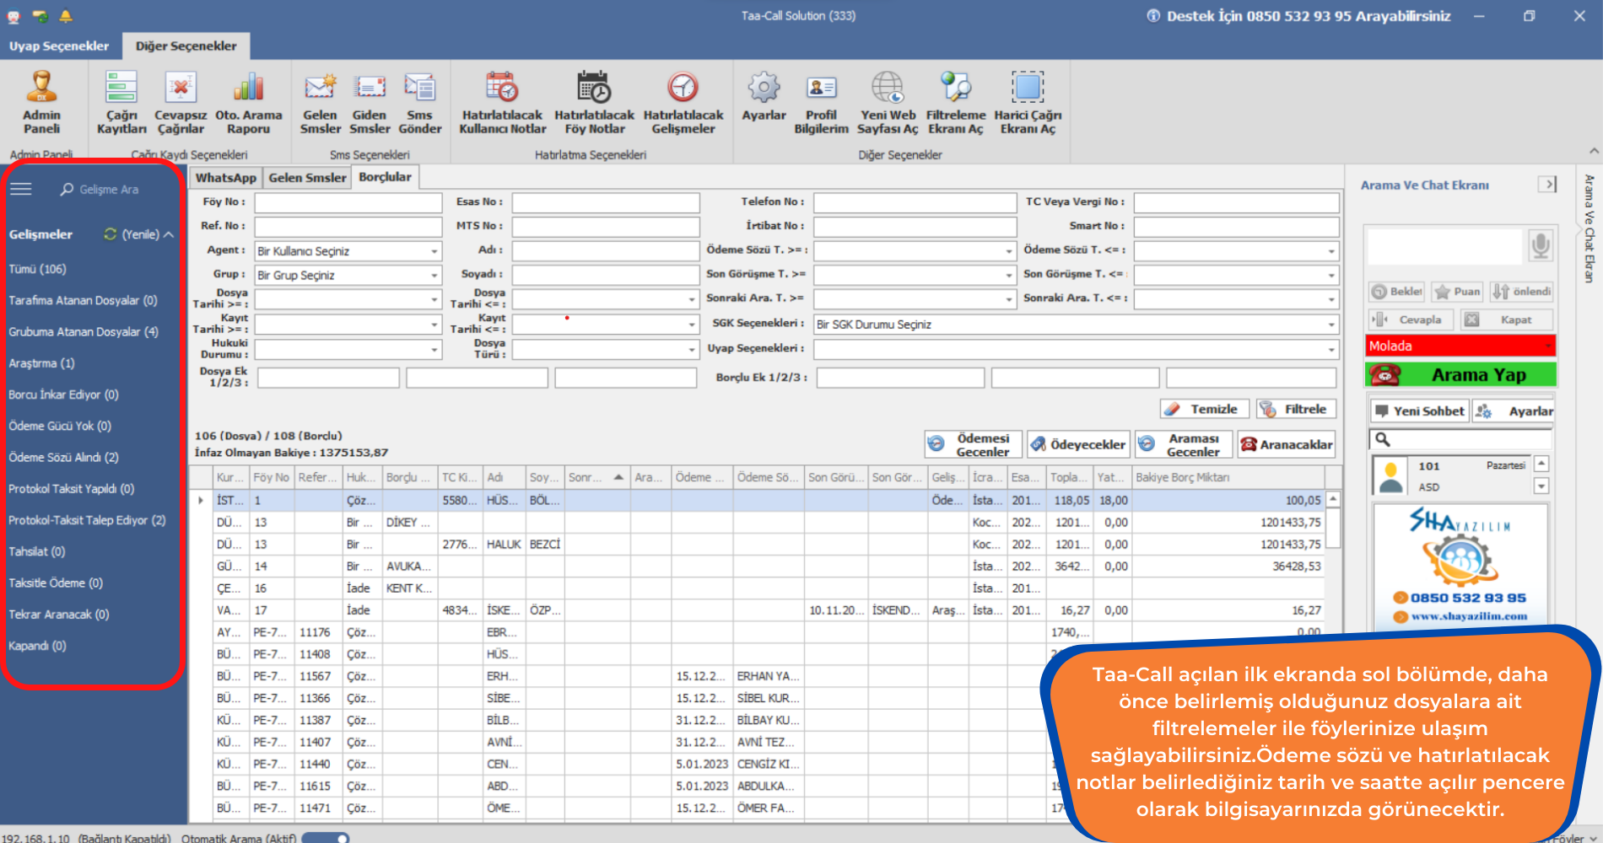Select Protokol-Taksit Talep Ediyor (2)

(87, 520)
